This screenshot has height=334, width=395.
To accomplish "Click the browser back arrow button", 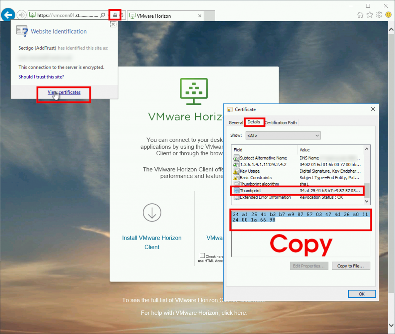I will (x=8, y=15).
